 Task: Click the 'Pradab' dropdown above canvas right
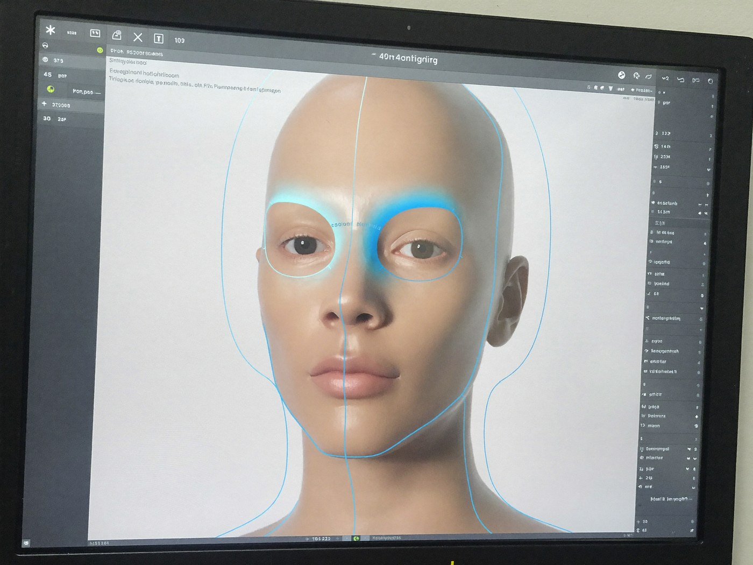(642, 90)
